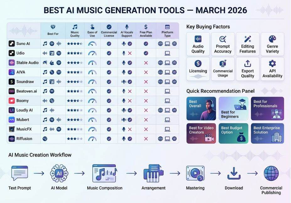Click the window icon above Platform Type
291x203 pixels.
point(167,27)
